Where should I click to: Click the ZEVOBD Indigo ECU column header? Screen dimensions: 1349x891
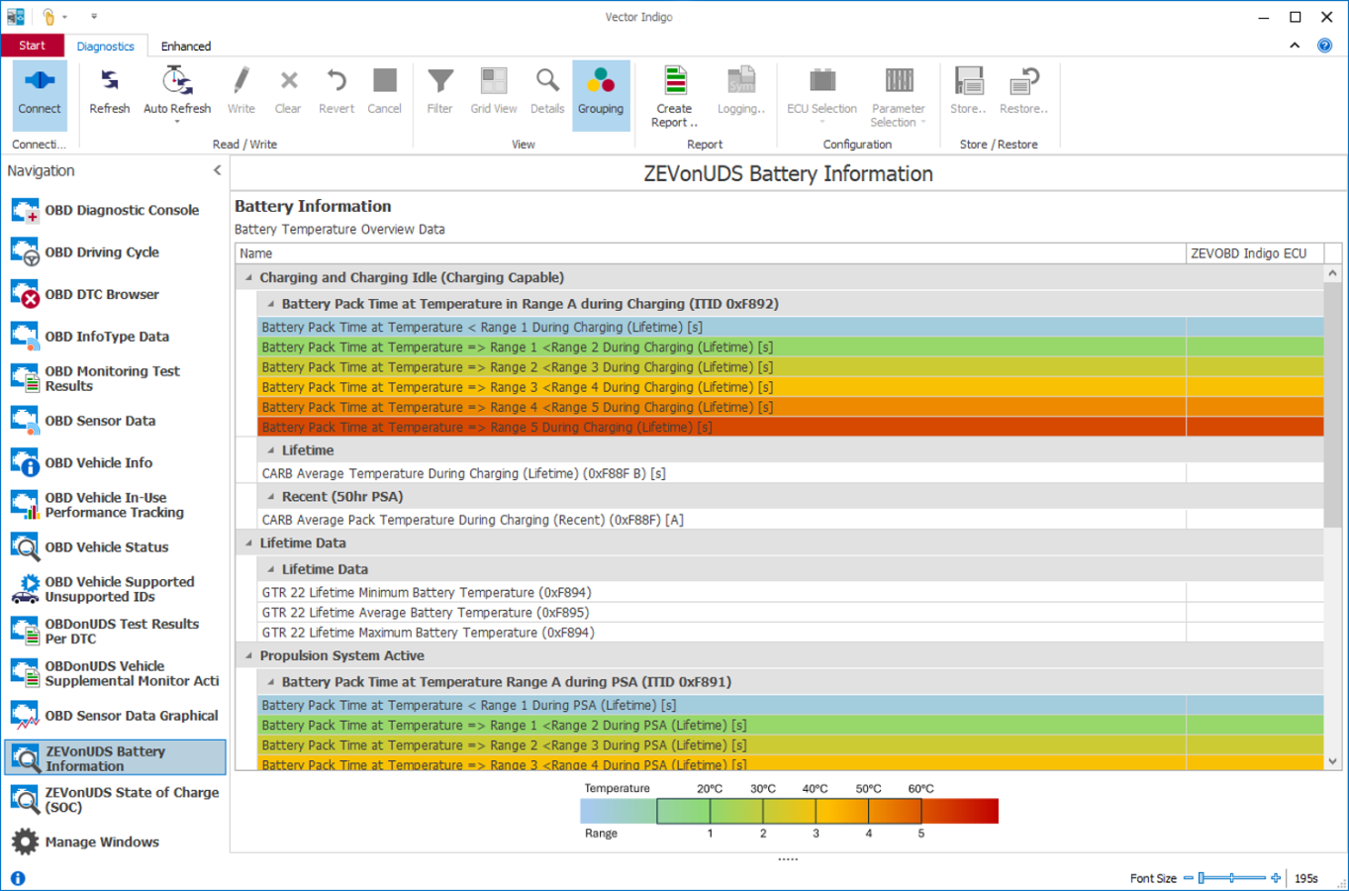click(x=1254, y=253)
